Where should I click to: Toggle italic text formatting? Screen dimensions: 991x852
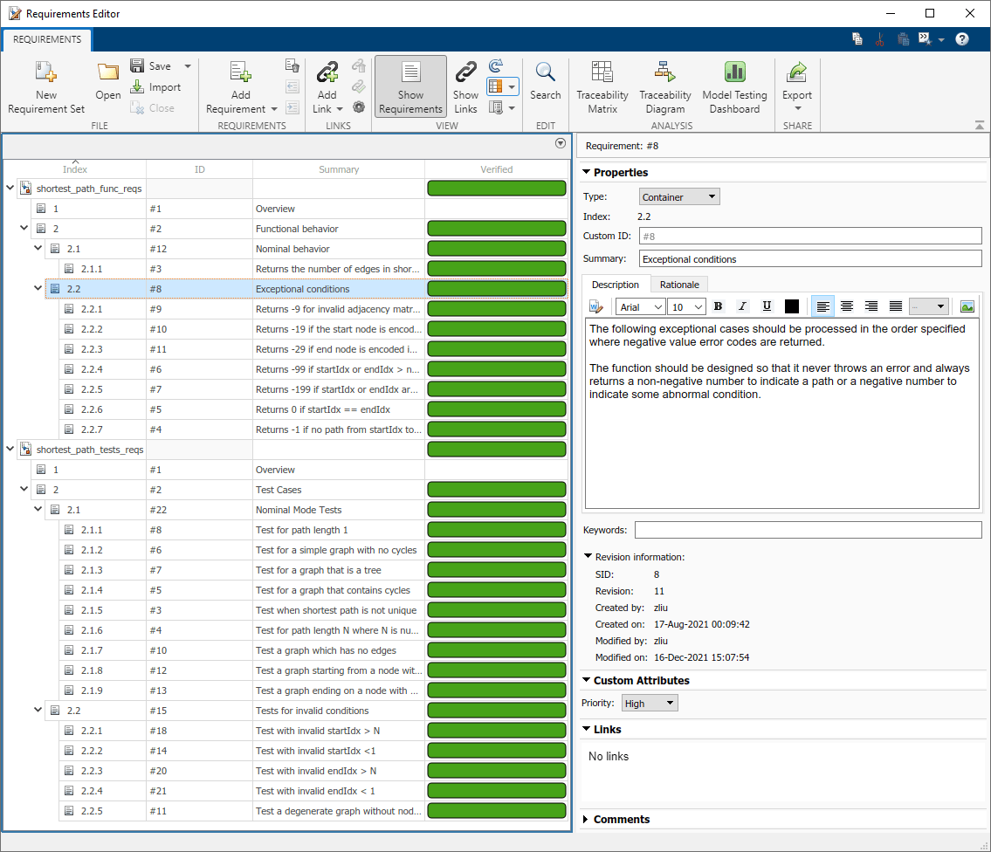click(x=742, y=306)
